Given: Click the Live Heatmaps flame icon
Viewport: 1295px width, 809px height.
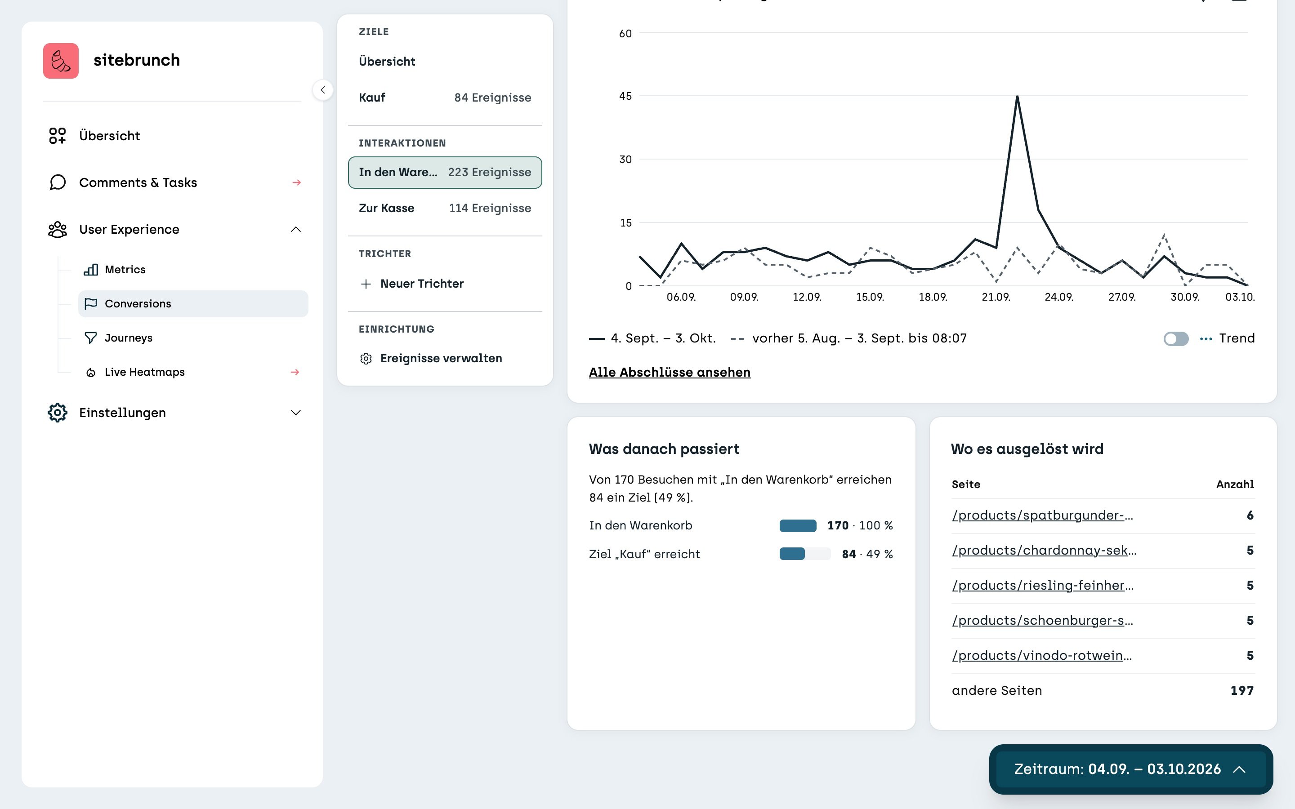Looking at the screenshot, I should [91, 373].
